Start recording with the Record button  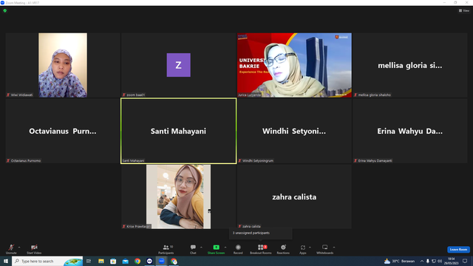[238, 249]
